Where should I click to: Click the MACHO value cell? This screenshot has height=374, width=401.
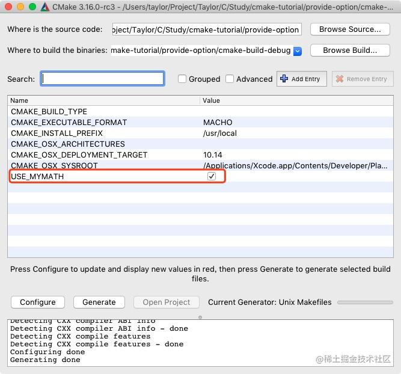[x=218, y=122]
